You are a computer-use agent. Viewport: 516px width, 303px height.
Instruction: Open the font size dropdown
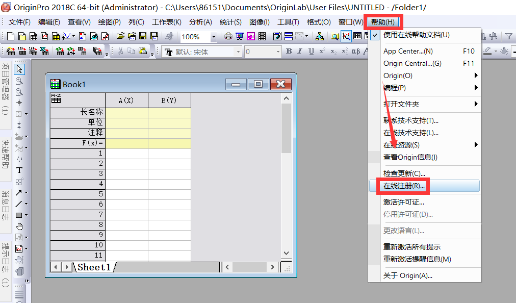278,52
